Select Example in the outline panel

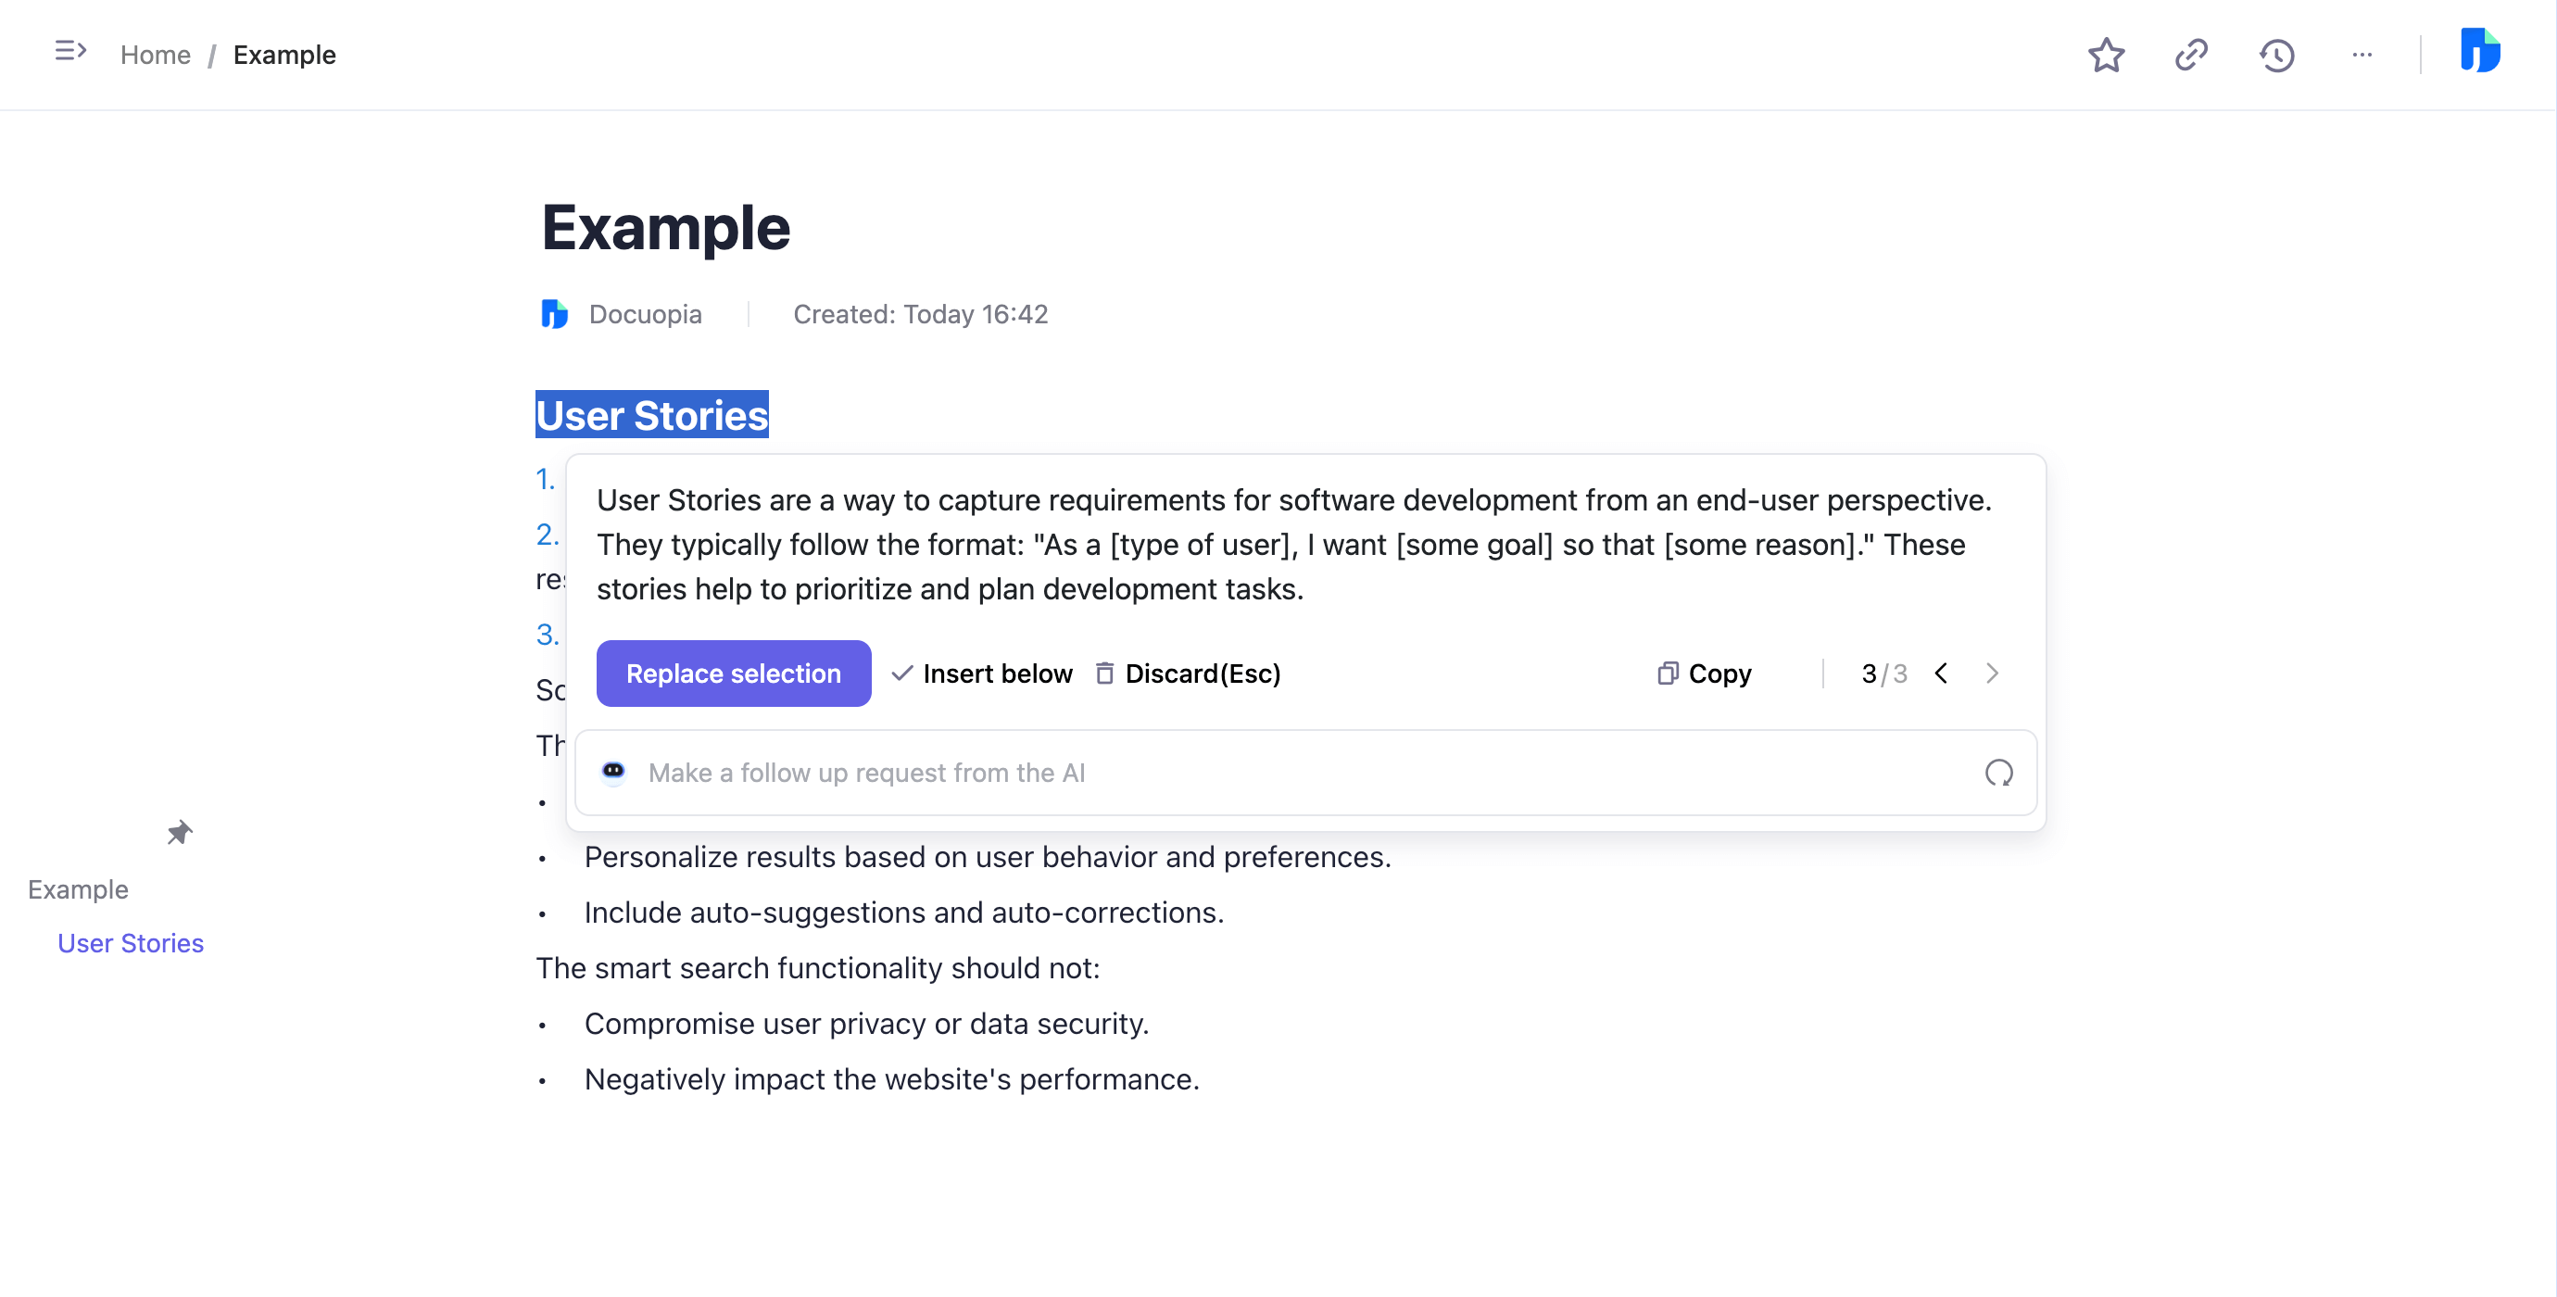(78, 889)
